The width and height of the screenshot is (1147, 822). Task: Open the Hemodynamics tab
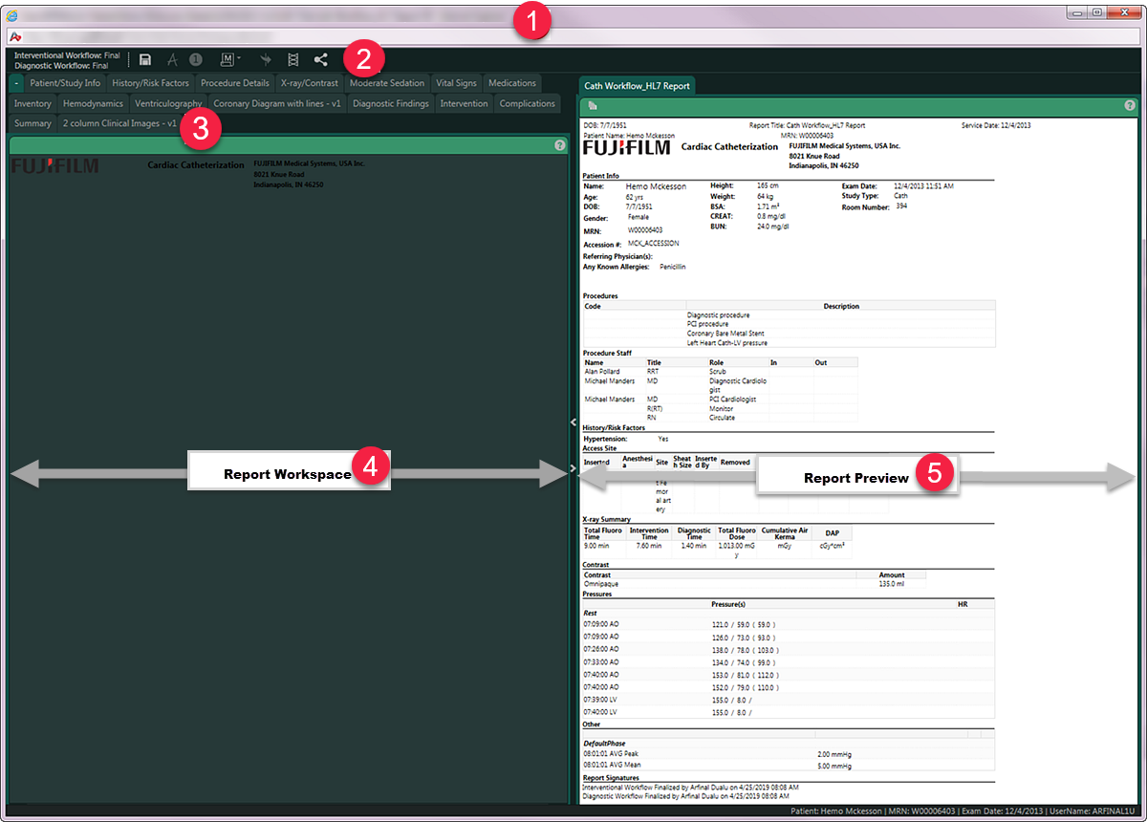click(93, 103)
